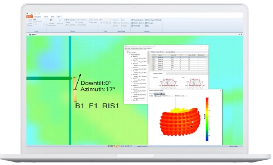Open the Project Explorer window
The width and height of the screenshot is (273, 165).
pos(138,20)
